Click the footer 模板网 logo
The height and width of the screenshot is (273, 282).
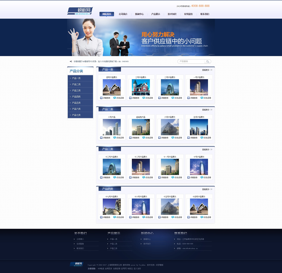click(x=78, y=264)
